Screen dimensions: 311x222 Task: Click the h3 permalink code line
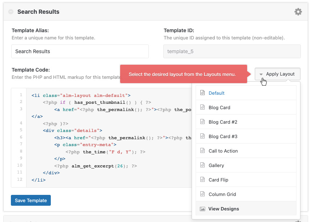(123, 138)
